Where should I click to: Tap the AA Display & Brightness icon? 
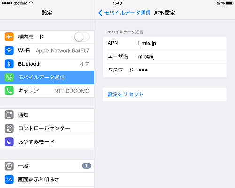point(9,180)
